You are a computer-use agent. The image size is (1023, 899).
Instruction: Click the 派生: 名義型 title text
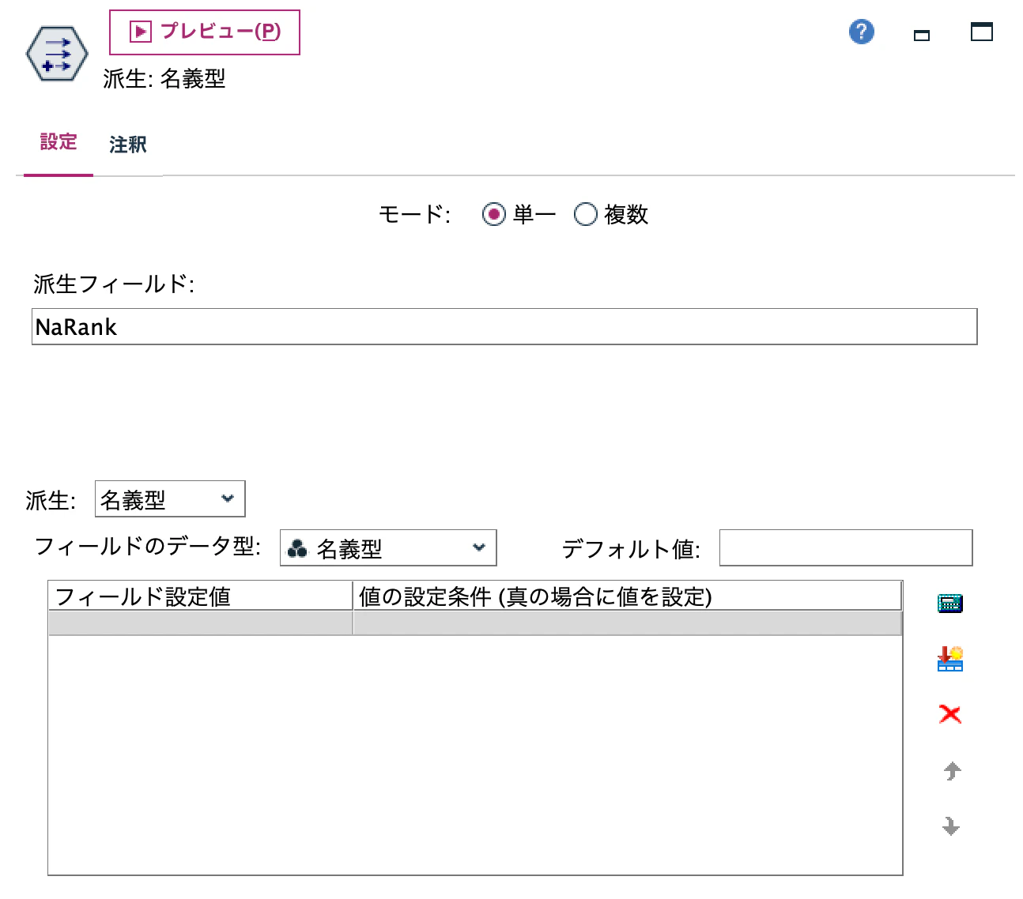pyautogui.click(x=164, y=78)
